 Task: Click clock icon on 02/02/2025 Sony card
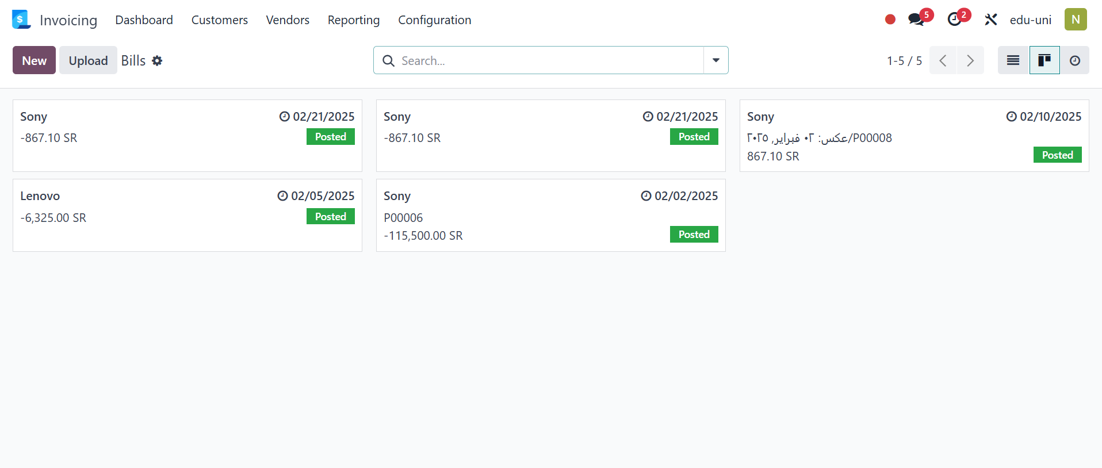click(646, 196)
